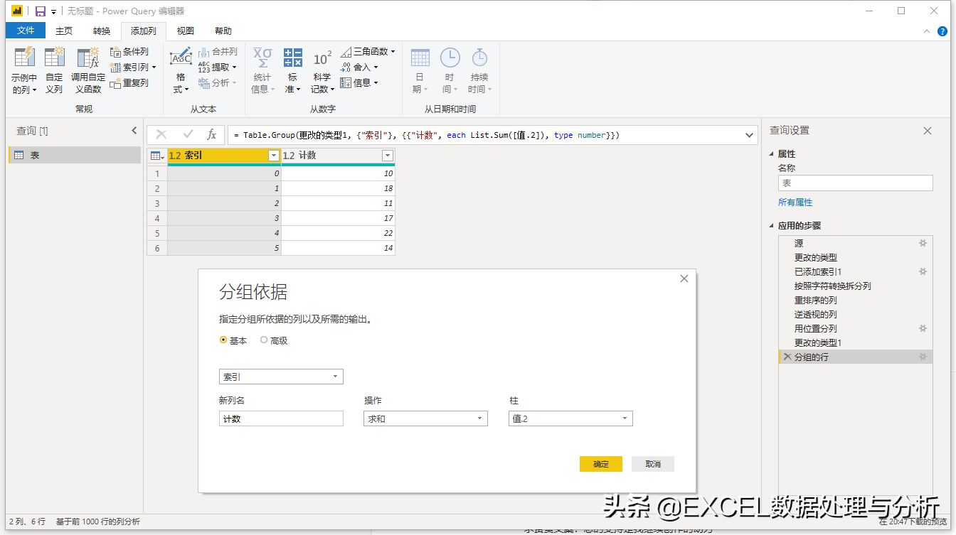
Task: Delete the 分组的行 step using X
Action: (x=787, y=357)
